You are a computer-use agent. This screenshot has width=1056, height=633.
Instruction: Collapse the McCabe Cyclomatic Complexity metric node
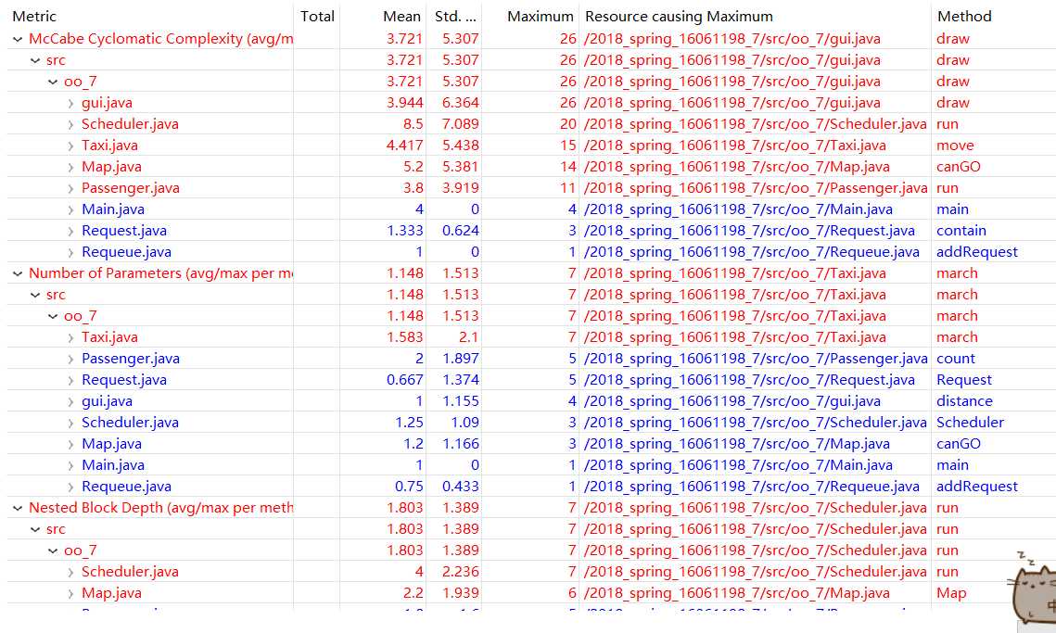coord(18,39)
